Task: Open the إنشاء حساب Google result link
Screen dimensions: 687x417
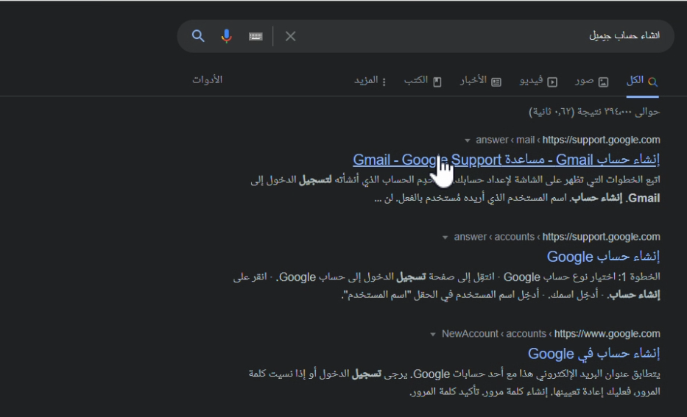Action: [603, 257]
